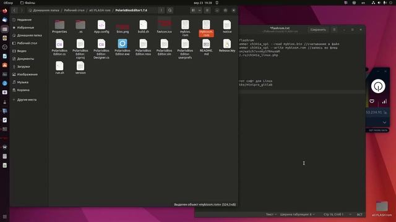The image size is (396, 222).
Task: Select the README.md file
Action: click(x=206, y=47)
